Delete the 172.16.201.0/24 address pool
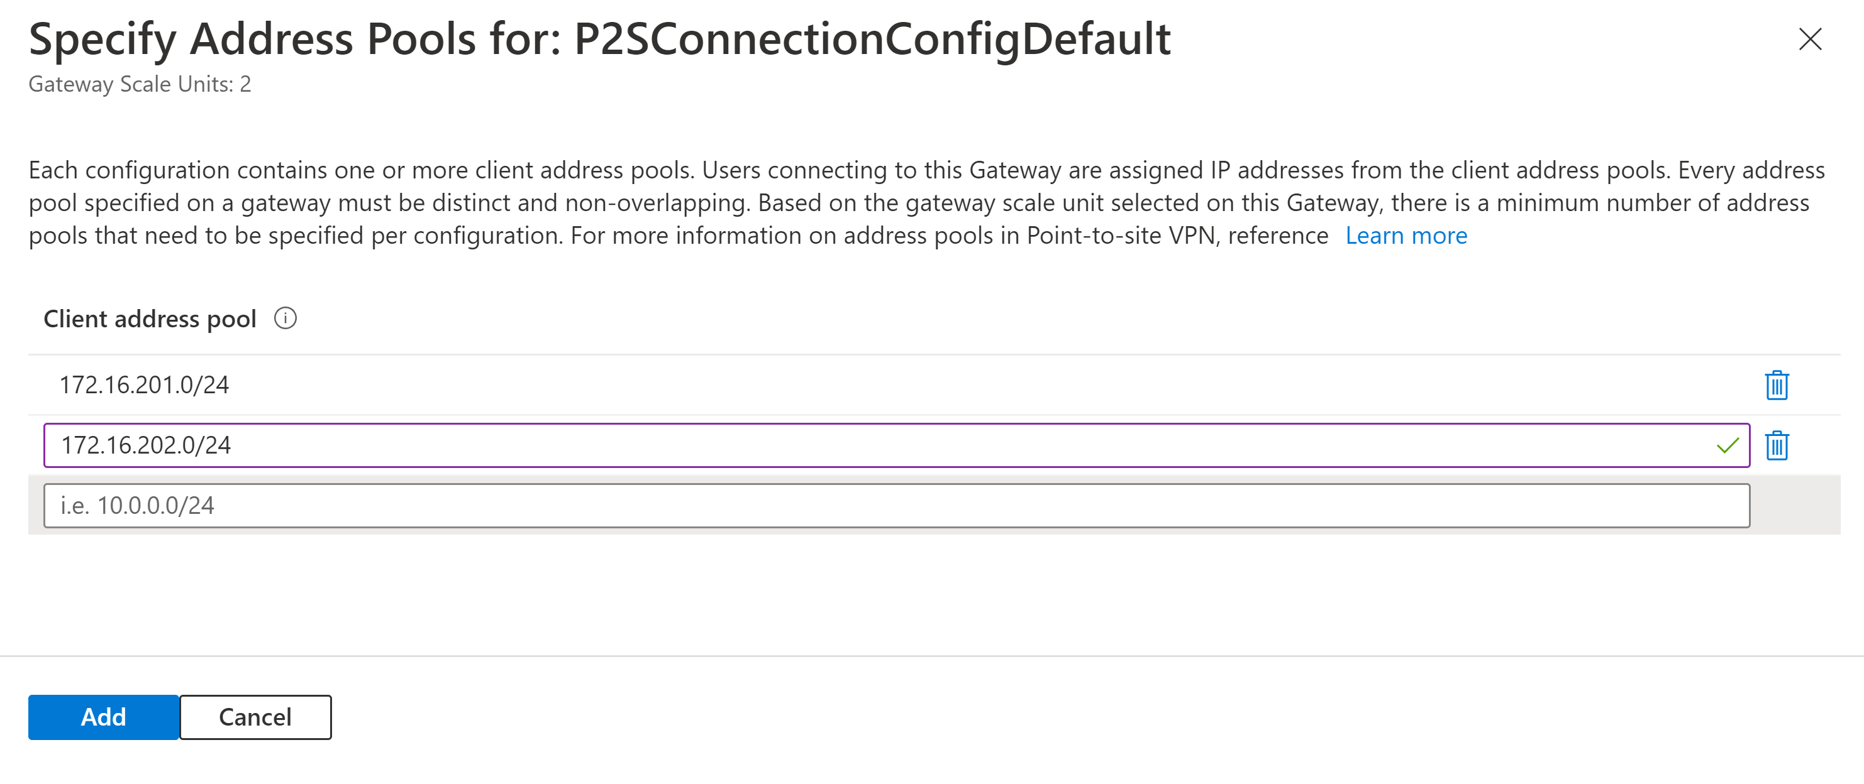This screenshot has width=1864, height=784. tap(1778, 385)
